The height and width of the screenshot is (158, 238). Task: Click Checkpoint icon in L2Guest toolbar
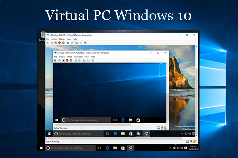coord(84,60)
